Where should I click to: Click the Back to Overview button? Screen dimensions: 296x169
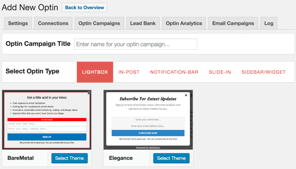tap(84, 8)
